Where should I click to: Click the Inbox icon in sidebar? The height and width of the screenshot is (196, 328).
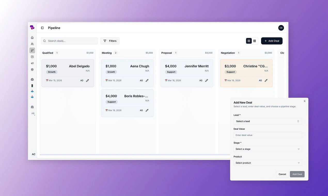[32, 79]
